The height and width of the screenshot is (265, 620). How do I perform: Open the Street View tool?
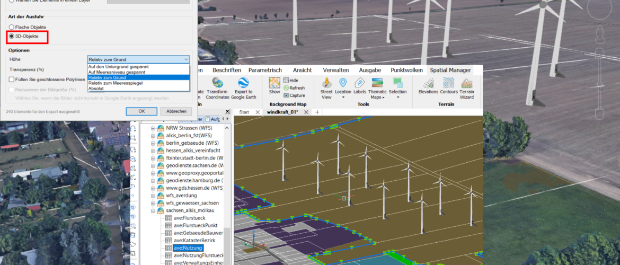click(326, 88)
